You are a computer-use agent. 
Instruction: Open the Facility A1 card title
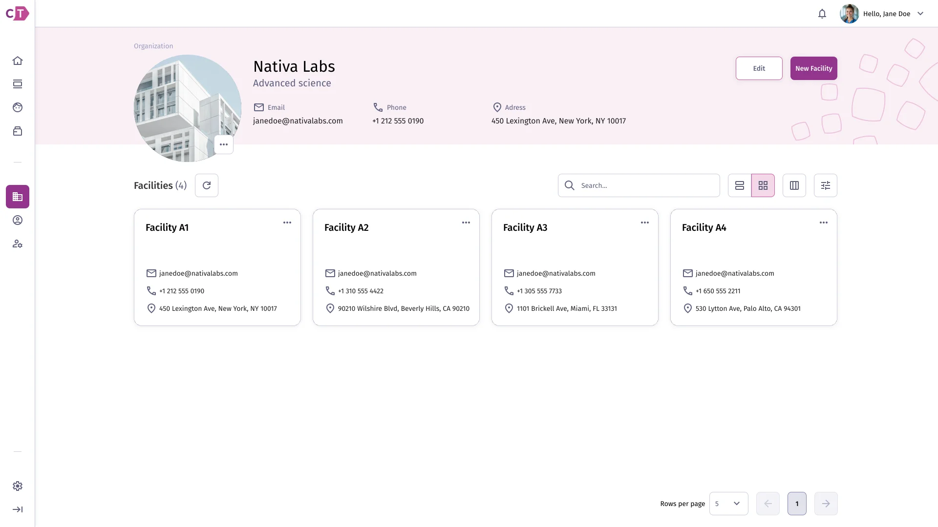point(167,227)
